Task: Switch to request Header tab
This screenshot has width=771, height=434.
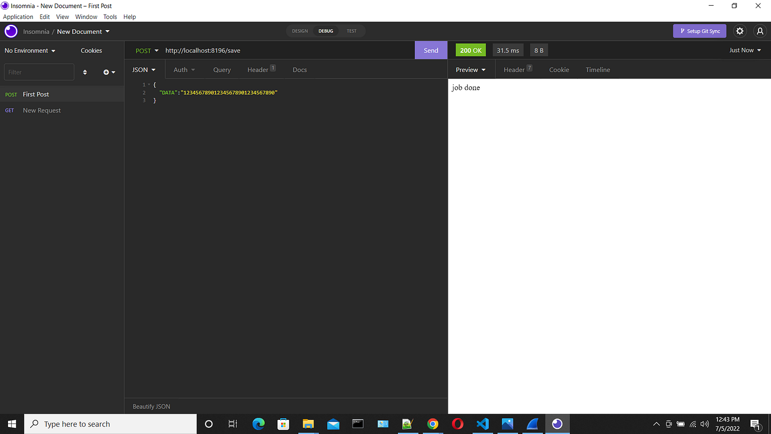Action: click(261, 69)
